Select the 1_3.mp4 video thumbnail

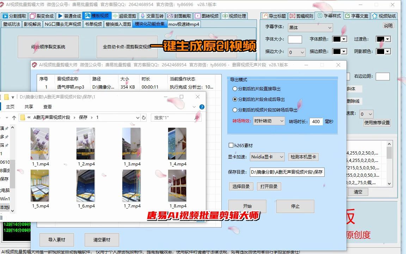(x=131, y=143)
